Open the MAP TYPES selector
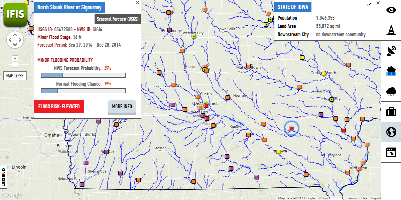The width and height of the screenshot is (401, 200). (x=15, y=76)
